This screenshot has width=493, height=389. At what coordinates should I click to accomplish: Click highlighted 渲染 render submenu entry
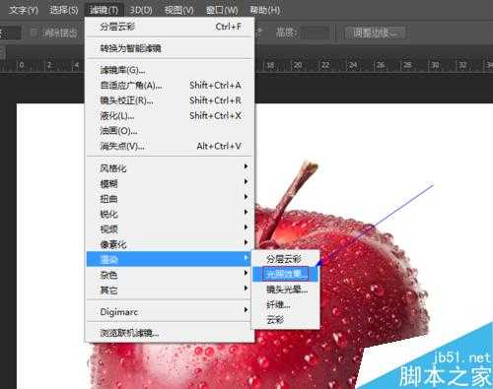(x=169, y=259)
